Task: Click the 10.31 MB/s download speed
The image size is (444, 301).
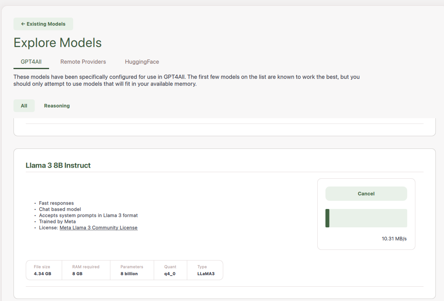Action: pos(394,238)
